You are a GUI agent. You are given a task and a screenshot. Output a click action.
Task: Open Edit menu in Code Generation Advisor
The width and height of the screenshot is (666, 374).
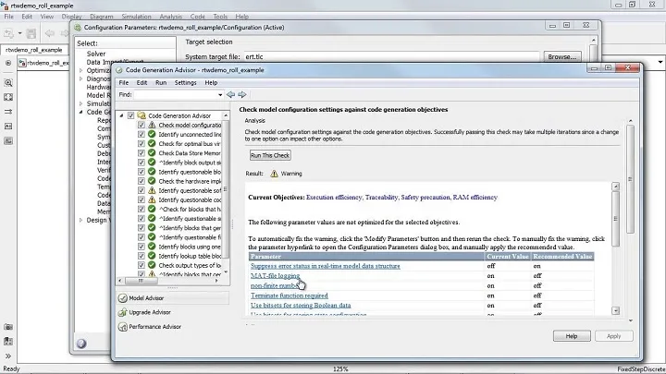coord(142,83)
